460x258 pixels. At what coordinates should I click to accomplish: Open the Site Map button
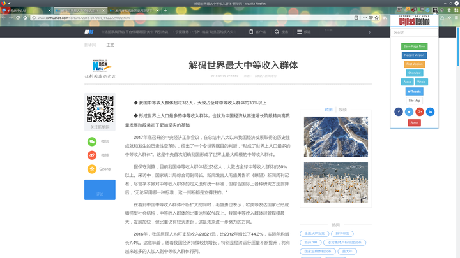pos(414,100)
